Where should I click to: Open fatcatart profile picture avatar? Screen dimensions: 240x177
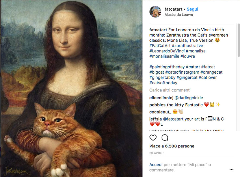[155, 12]
